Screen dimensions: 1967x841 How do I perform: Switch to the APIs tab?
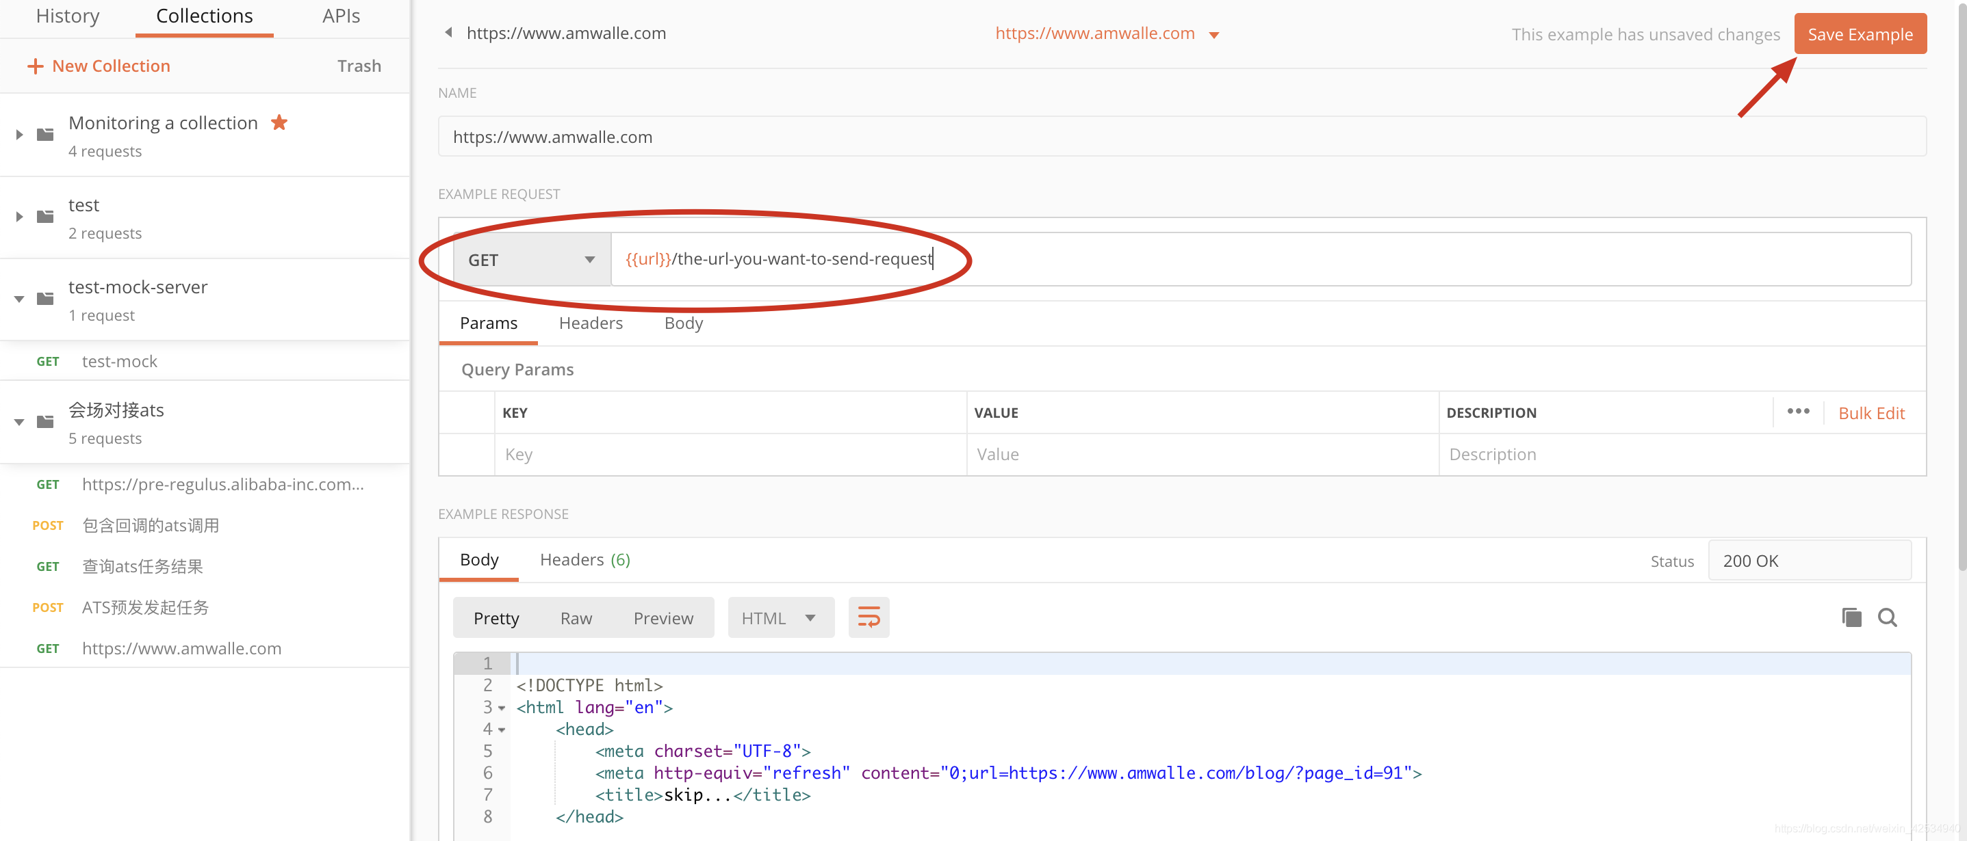point(341,16)
